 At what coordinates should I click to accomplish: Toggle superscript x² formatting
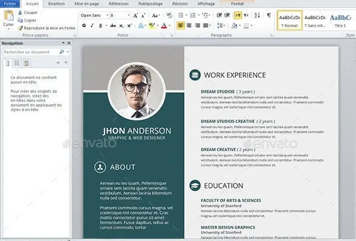pos(129,26)
